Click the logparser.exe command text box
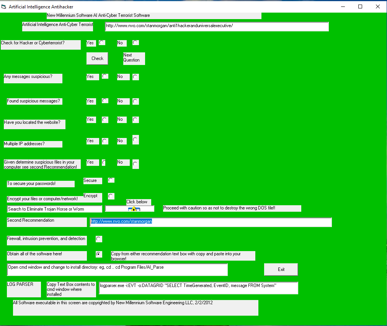This screenshot has width=387, height=326. point(198,288)
